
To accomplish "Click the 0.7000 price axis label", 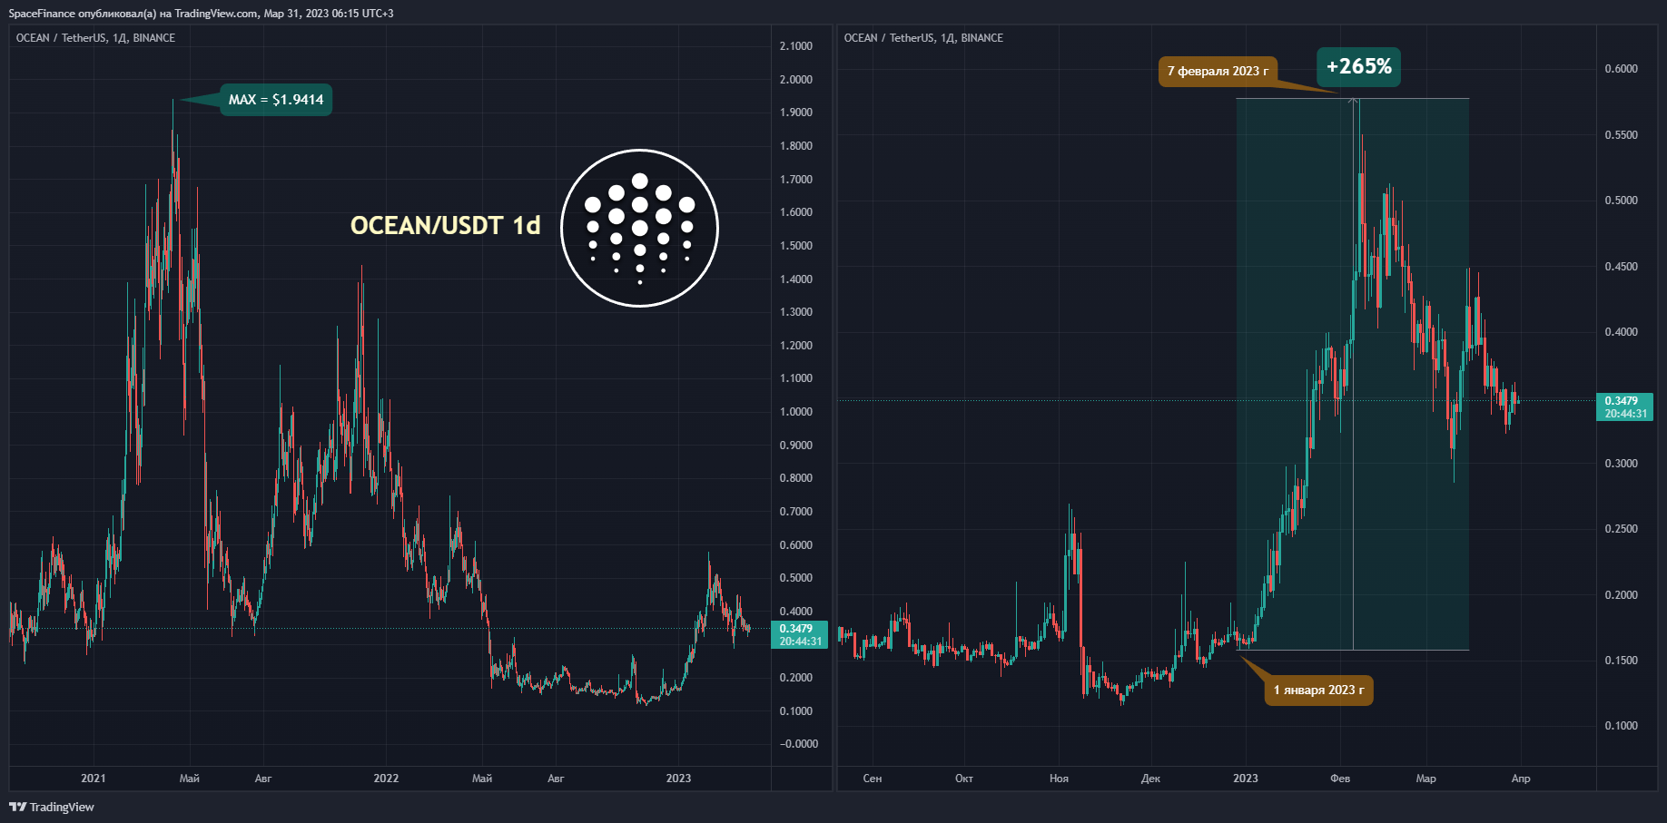I will tap(796, 512).
